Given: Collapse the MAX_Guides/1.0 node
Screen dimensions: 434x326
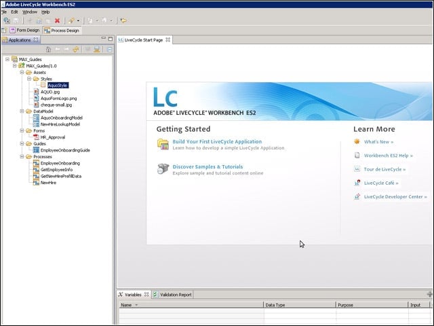Looking at the screenshot, I should click(x=15, y=66).
